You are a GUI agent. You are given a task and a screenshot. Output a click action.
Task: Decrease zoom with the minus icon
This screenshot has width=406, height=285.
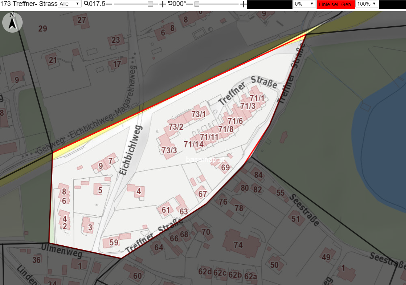coord(109,4)
